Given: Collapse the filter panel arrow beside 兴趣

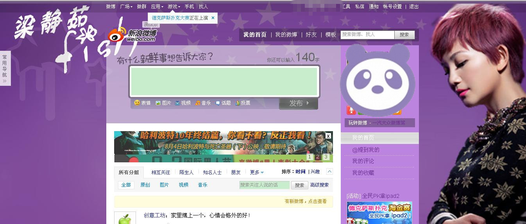Looking at the screenshot, I should click(329, 172).
